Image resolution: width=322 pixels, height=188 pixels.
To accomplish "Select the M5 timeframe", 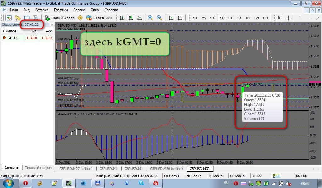I will point(203,18).
